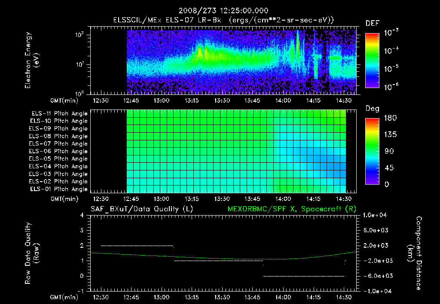
Task: Click the 135 value on Deg scale
Action: tap(390, 135)
